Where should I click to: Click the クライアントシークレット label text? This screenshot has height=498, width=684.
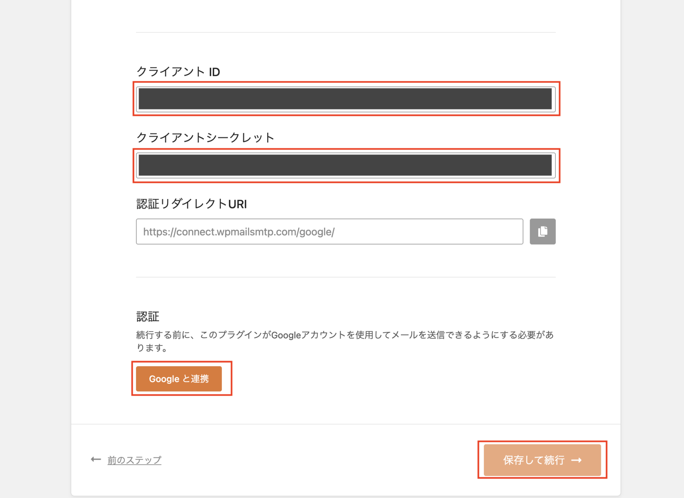pos(205,138)
